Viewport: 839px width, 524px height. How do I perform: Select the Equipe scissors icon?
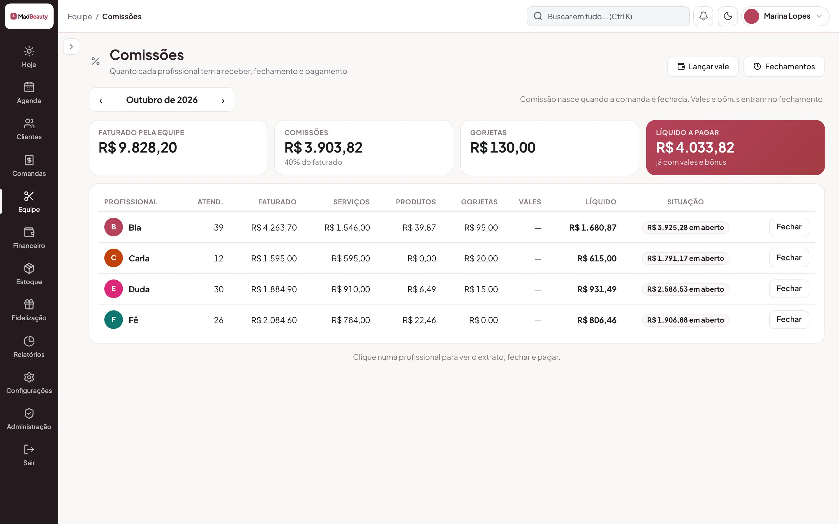[29, 196]
